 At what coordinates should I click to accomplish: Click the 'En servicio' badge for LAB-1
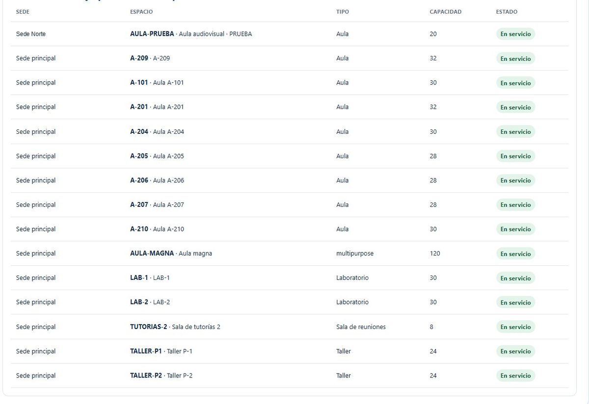pyautogui.click(x=515, y=278)
